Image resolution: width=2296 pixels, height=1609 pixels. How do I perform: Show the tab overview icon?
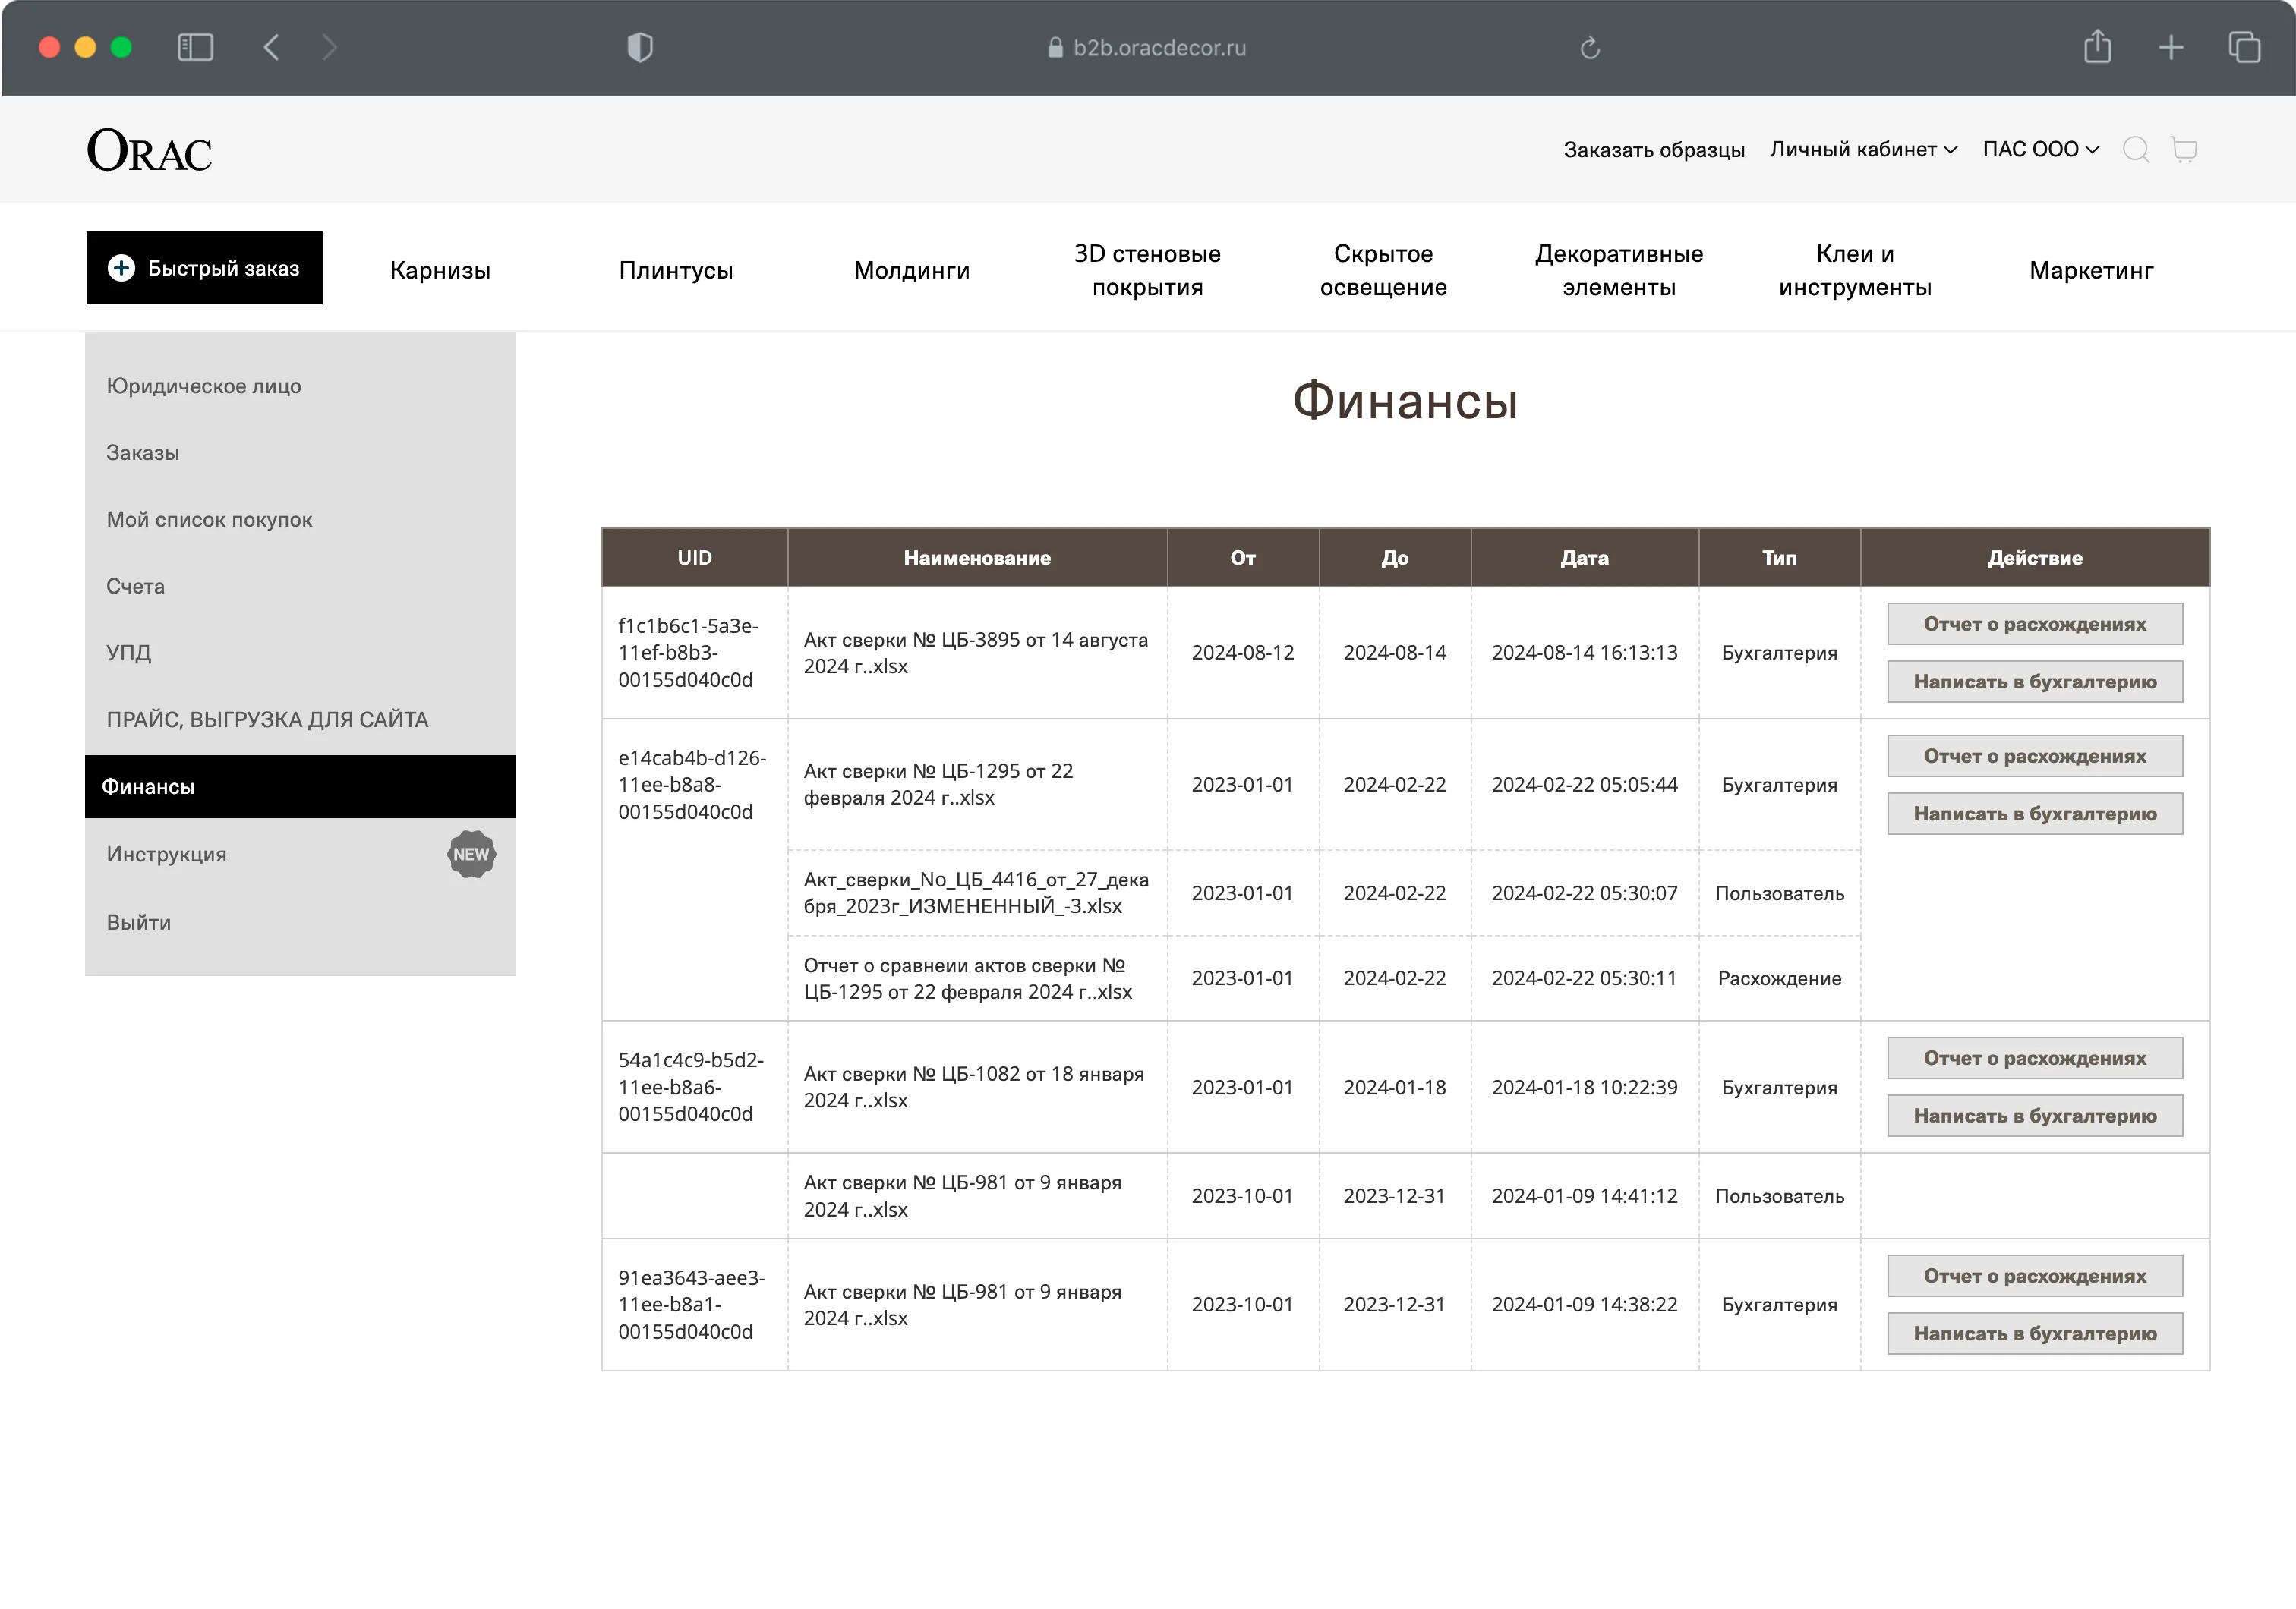(x=2244, y=47)
